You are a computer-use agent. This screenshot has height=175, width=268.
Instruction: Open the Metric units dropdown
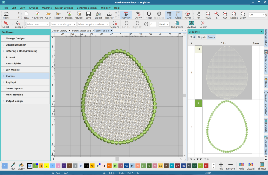point(164,24)
